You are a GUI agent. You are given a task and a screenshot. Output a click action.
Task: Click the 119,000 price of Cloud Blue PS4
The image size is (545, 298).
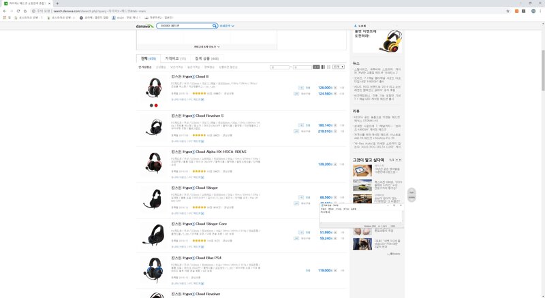coord(326,271)
